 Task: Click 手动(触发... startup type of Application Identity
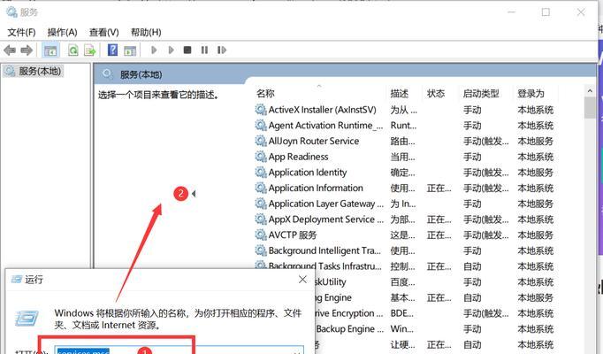click(485, 172)
